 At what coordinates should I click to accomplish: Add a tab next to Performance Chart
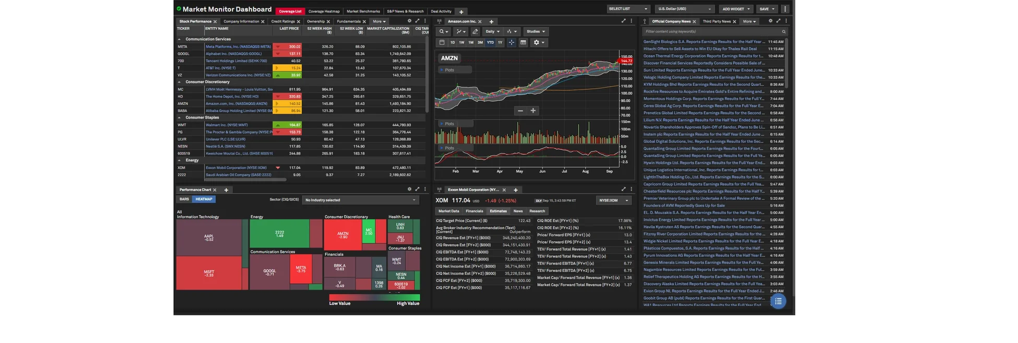pos(226,190)
